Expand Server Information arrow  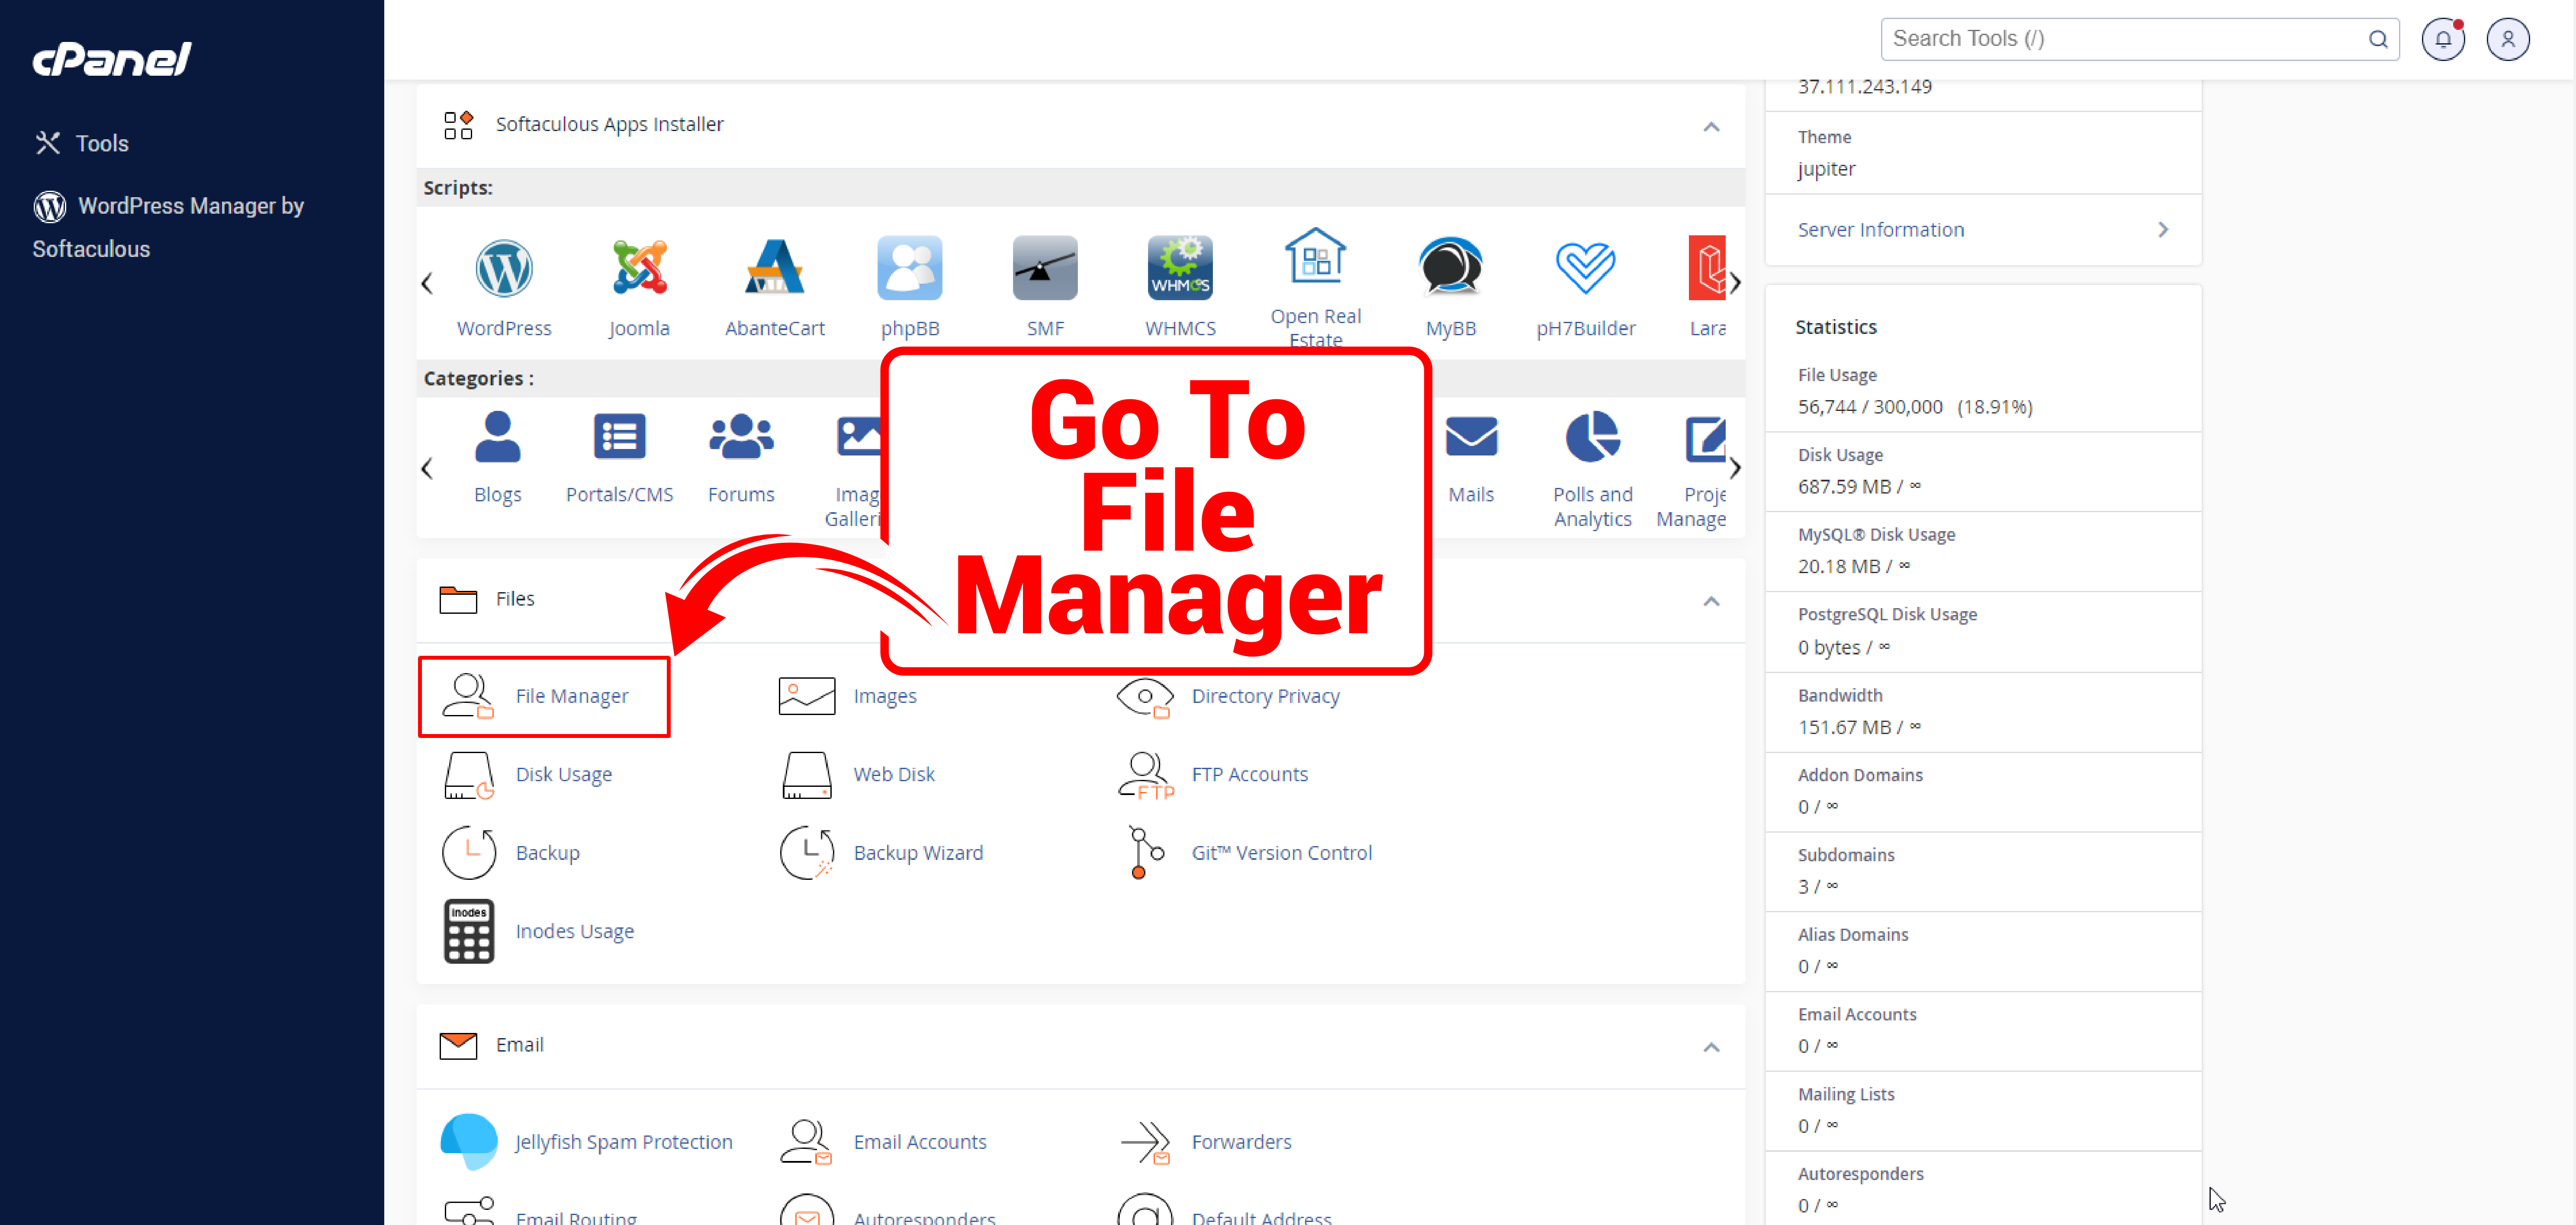point(2163,230)
